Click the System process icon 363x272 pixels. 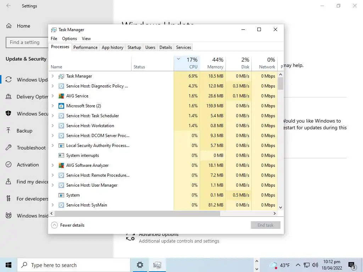(x=61, y=195)
